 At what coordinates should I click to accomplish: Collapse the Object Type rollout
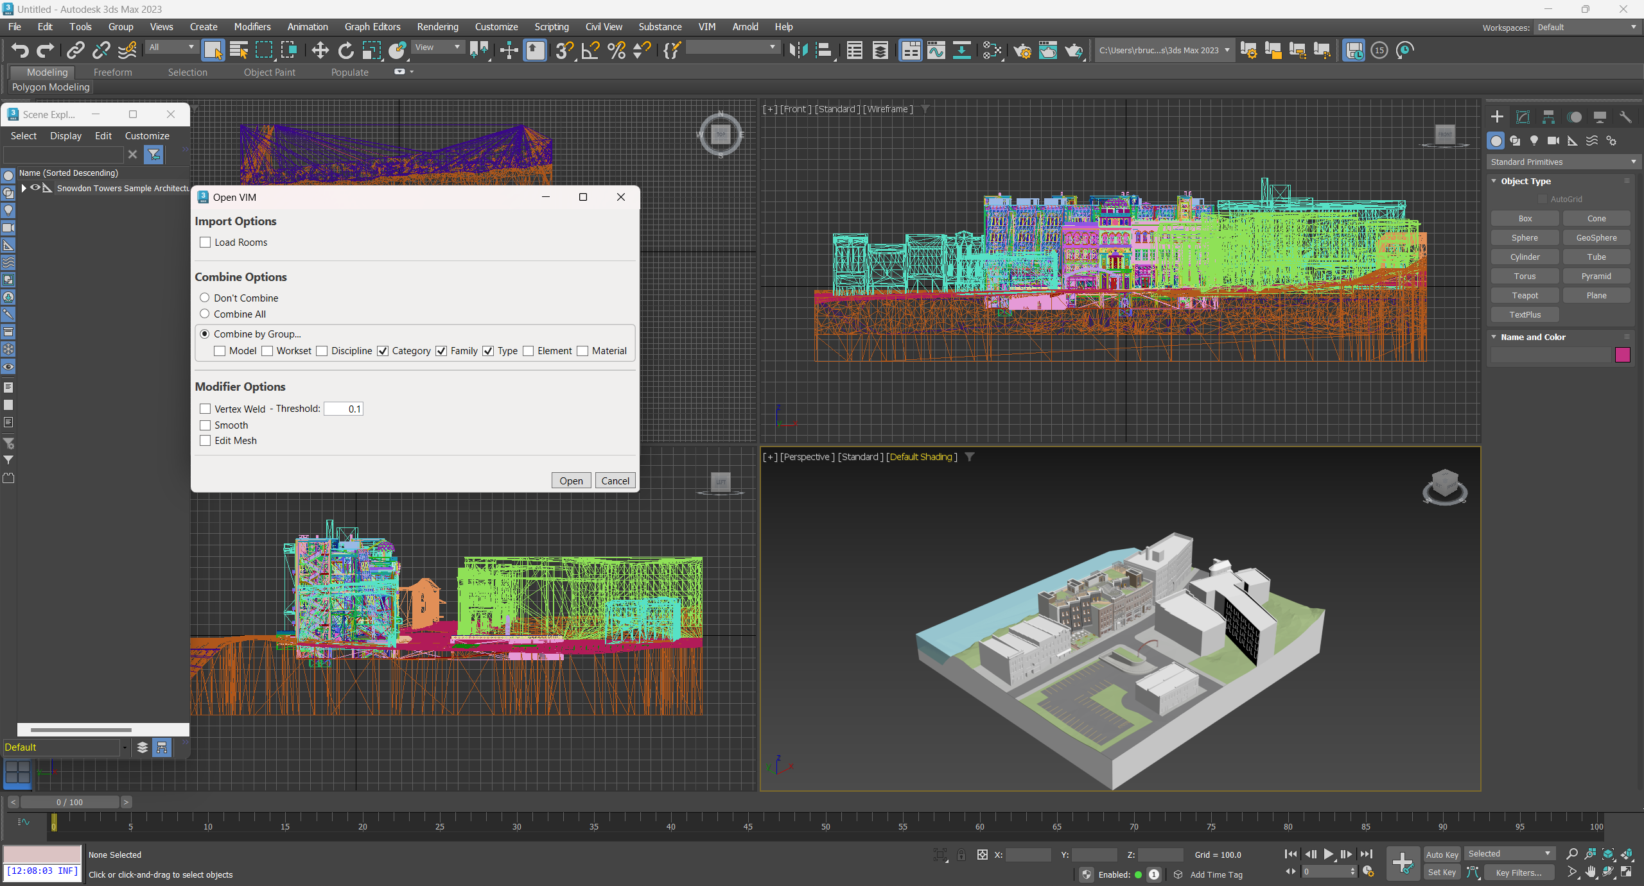coord(1494,181)
